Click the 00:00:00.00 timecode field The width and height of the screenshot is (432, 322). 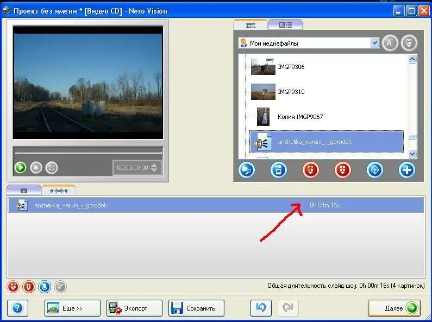coord(133,168)
